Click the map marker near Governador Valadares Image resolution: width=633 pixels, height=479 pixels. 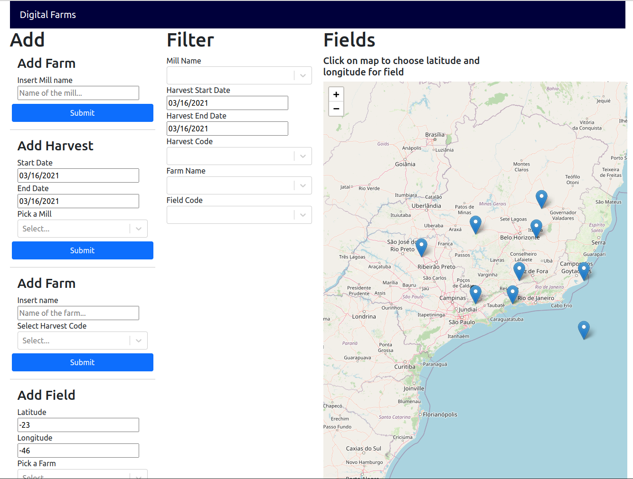[541, 199]
